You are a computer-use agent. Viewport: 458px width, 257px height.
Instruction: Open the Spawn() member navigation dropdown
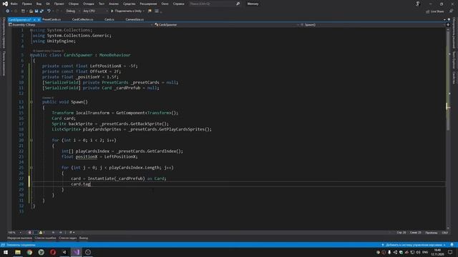[x=372, y=25]
